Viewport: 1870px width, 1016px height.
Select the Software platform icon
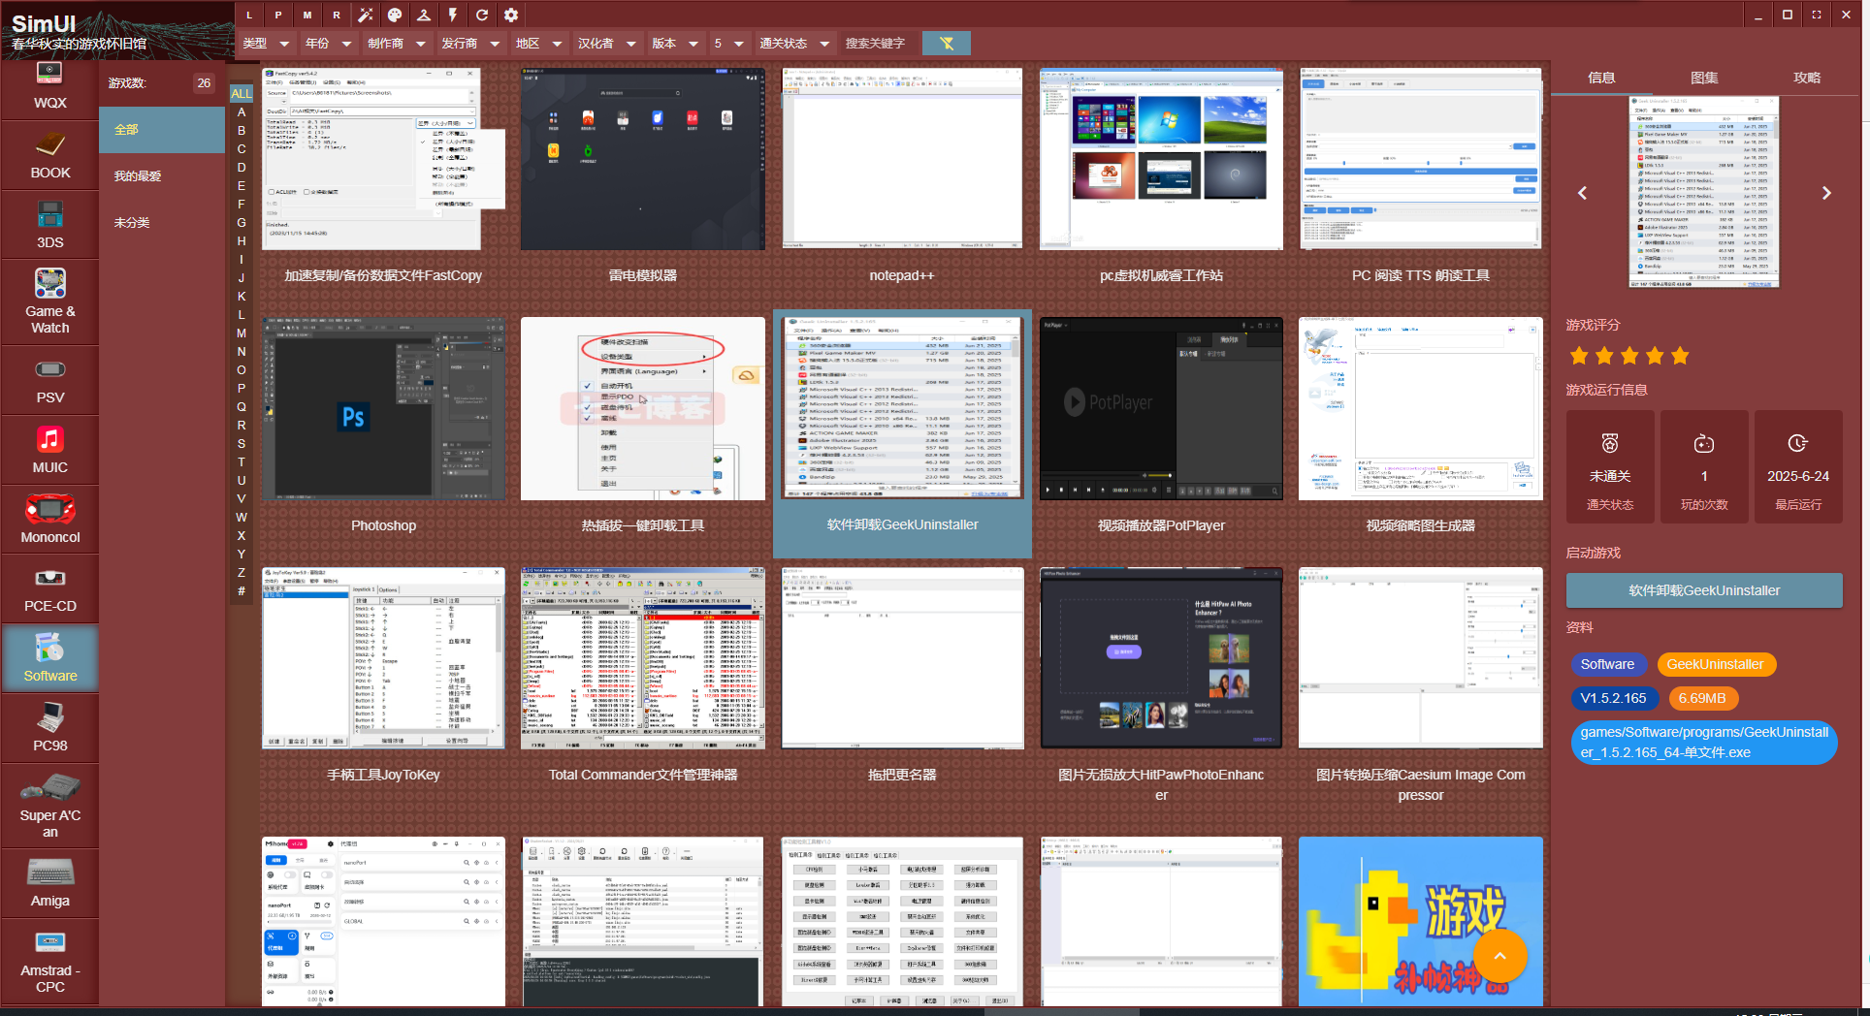coord(49,658)
